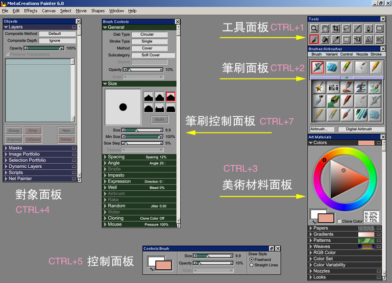
Task: Choose the yellow pencil brush icon
Action: click(376, 67)
